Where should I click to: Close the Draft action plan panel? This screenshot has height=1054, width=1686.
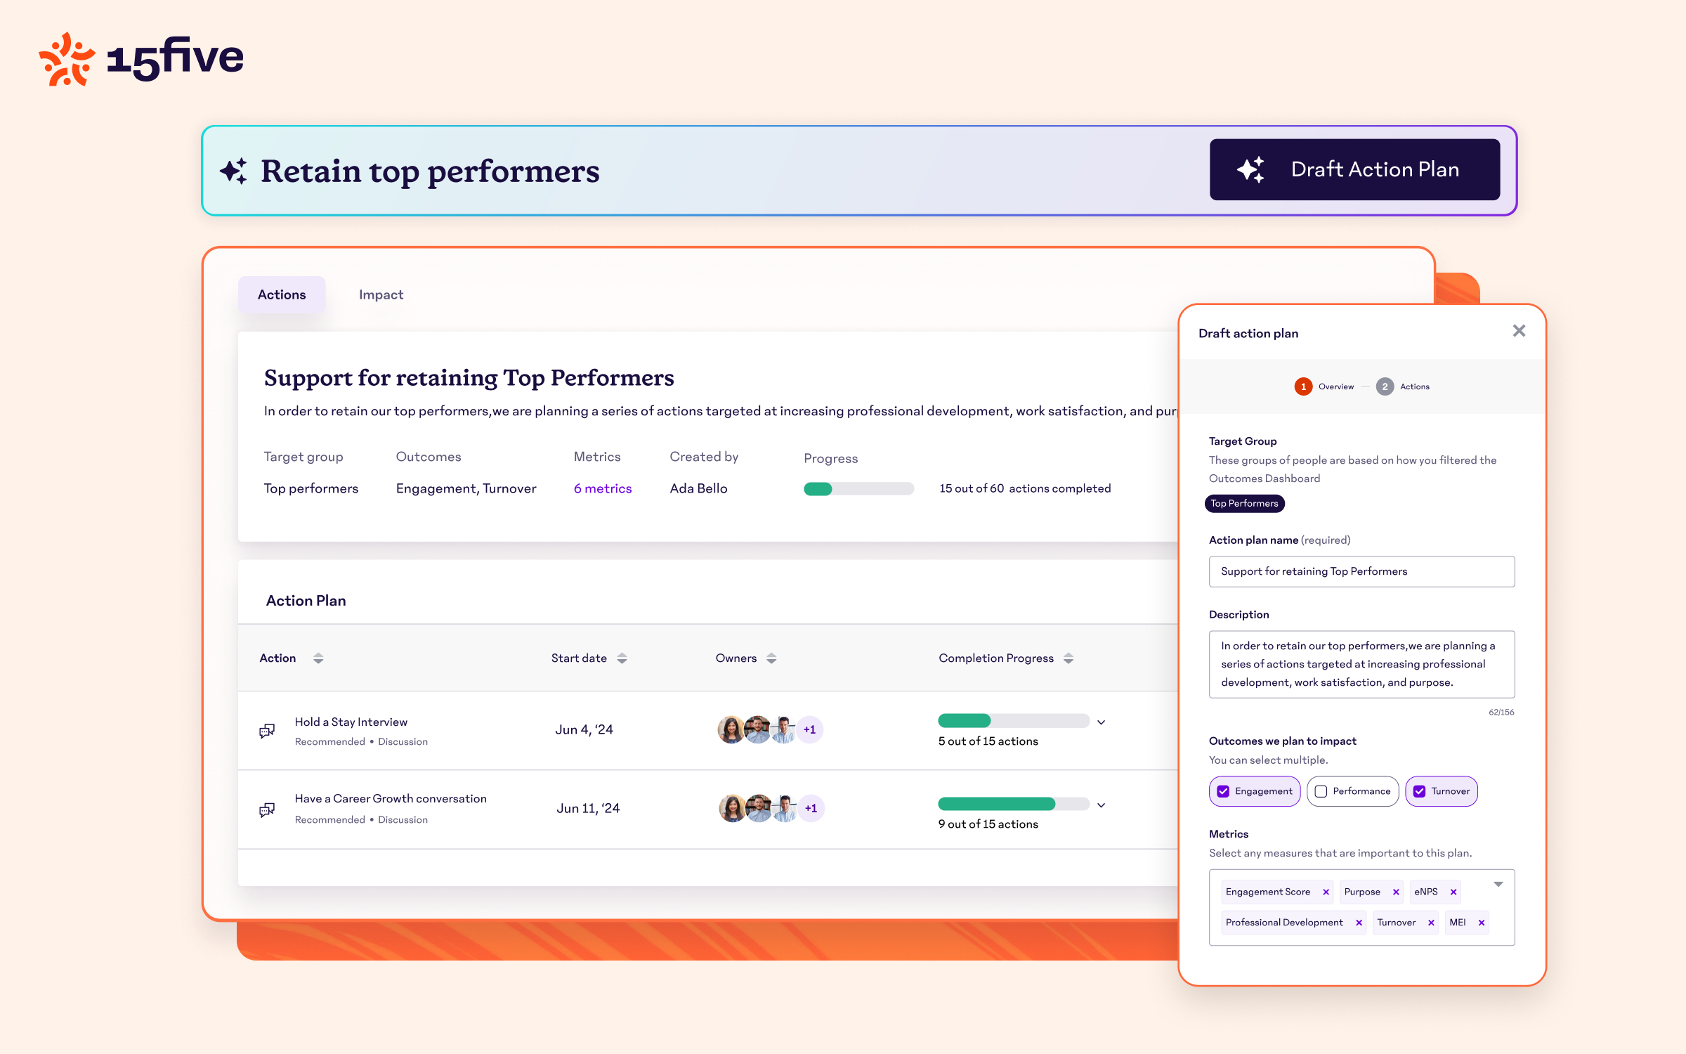(1519, 331)
